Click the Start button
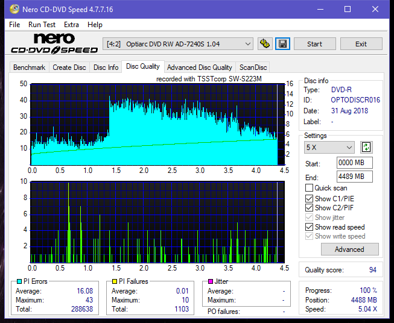Screen dimensions: 394x323 coord(314,44)
